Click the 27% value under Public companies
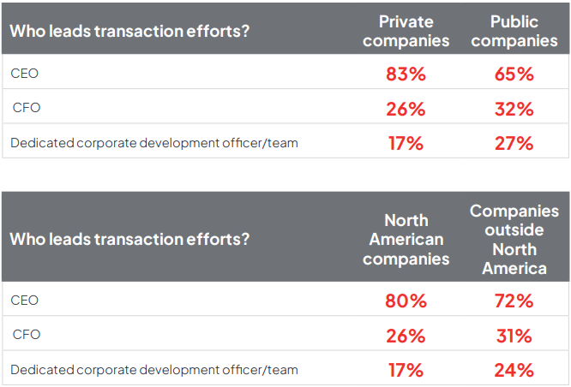The width and height of the screenshot is (571, 387). (x=514, y=143)
